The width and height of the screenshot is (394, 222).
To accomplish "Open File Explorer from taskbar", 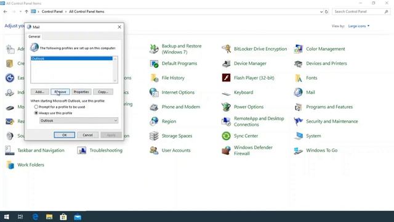I will pyautogui.click(x=49, y=216).
